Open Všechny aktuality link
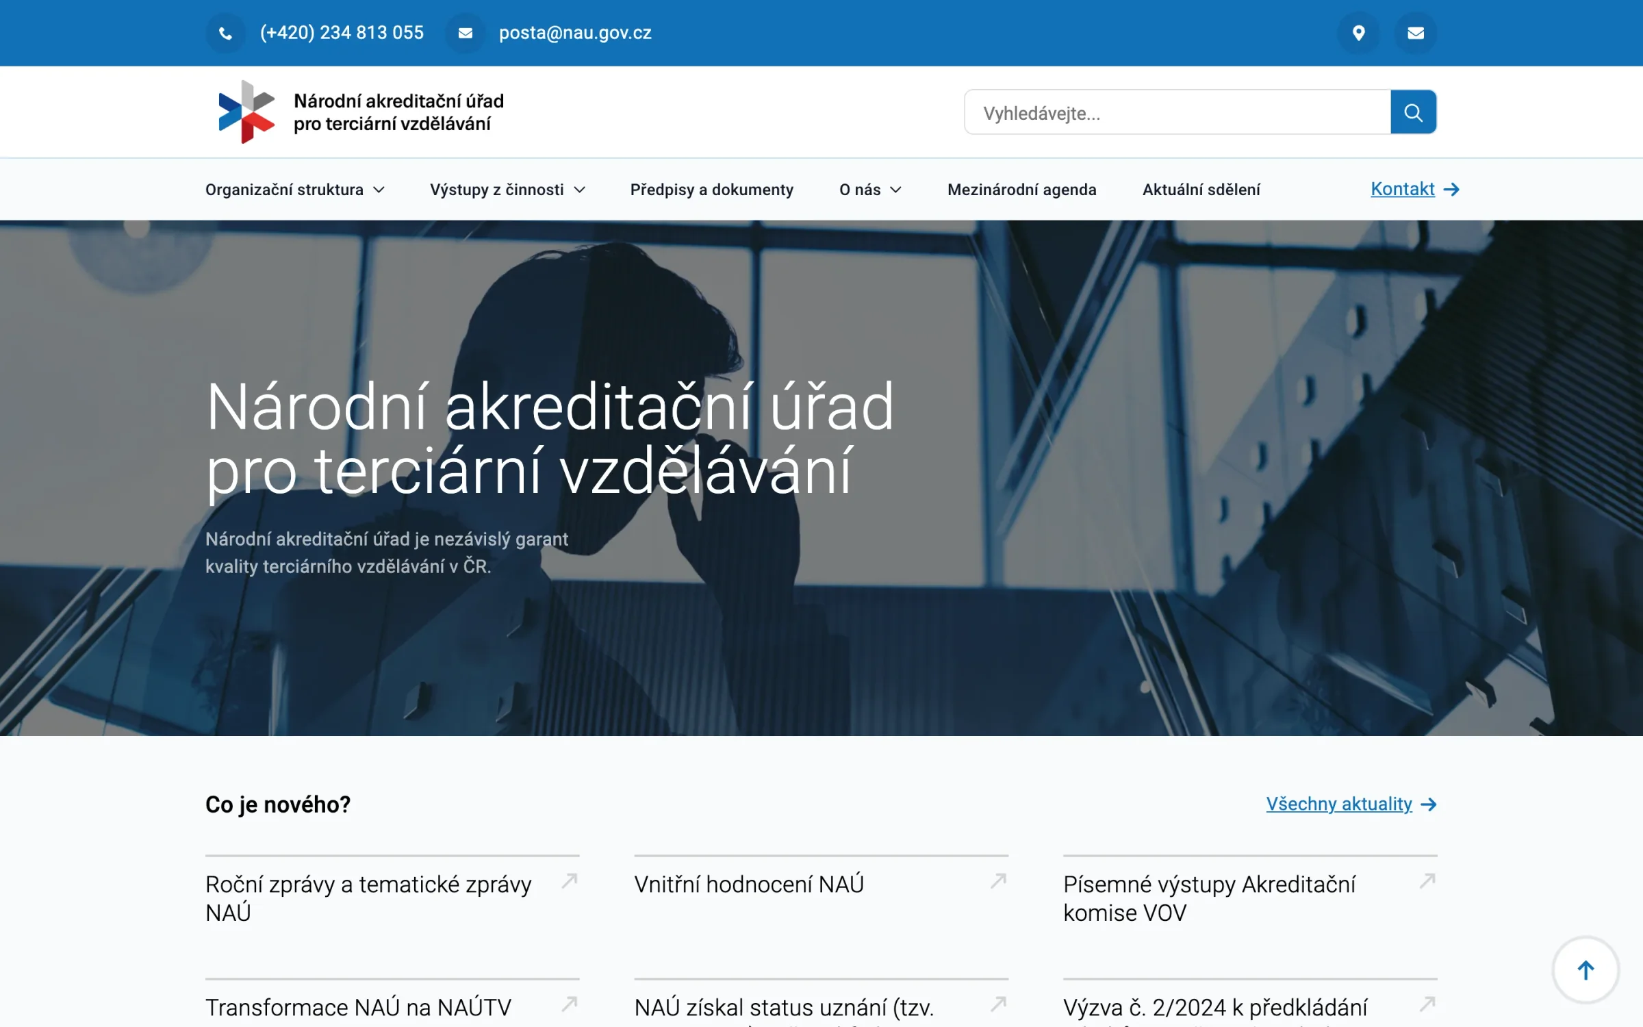The image size is (1643, 1027). (1338, 804)
